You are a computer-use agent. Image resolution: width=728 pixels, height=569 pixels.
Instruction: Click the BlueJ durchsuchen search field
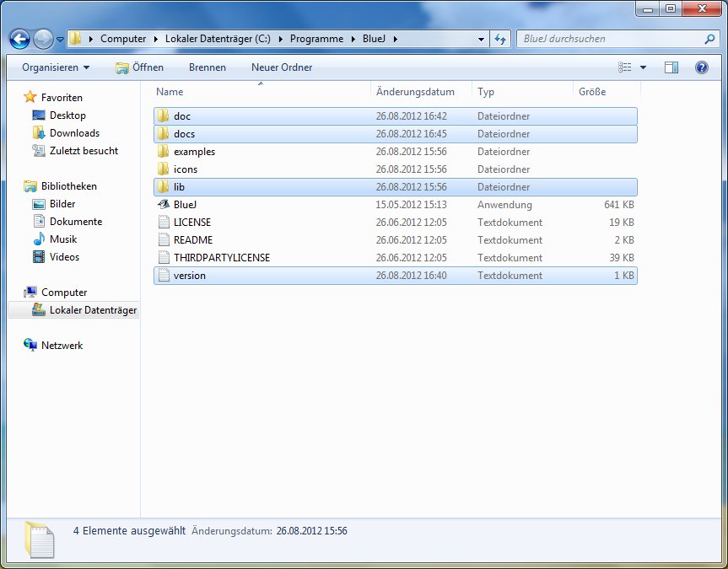(x=612, y=39)
